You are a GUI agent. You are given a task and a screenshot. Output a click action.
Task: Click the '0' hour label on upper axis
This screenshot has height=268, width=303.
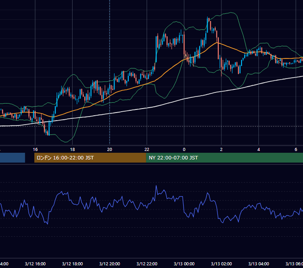pyautogui.click(x=184, y=150)
